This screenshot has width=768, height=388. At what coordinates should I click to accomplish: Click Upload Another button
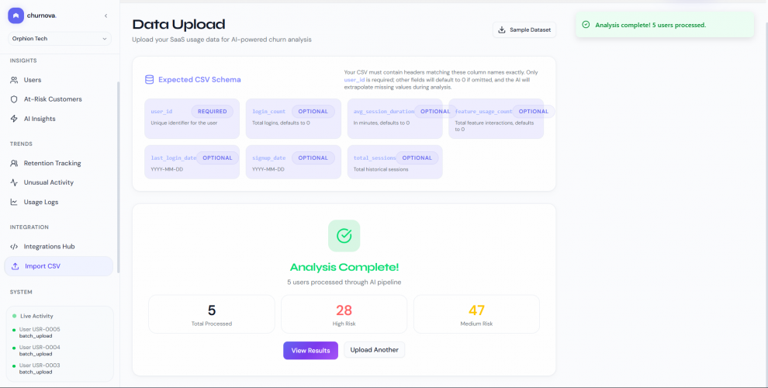[x=374, y=350]
